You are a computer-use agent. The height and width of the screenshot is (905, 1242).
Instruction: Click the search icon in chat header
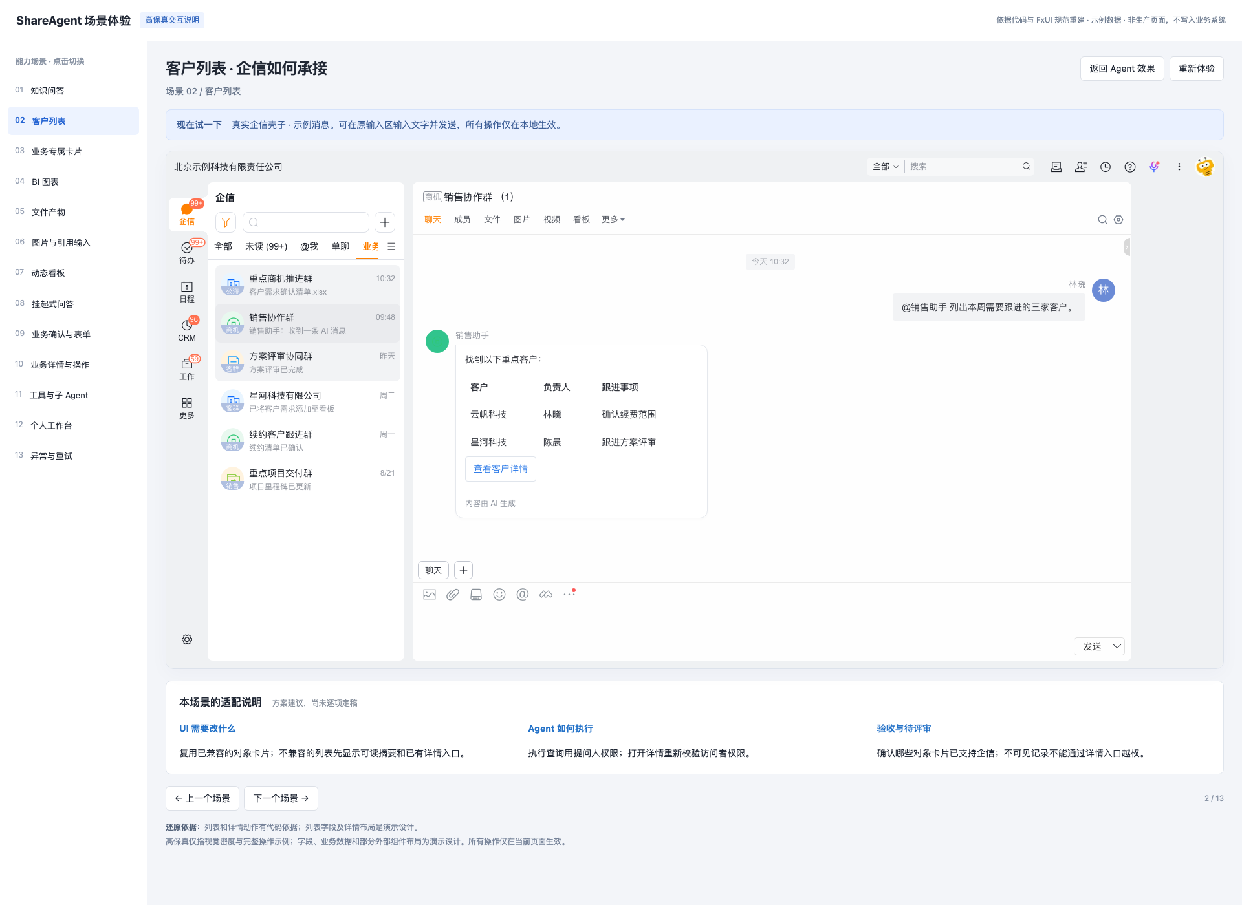point(1102,220)
